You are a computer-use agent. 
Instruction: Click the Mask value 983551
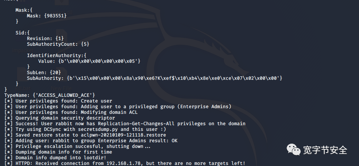click(55, 16)
